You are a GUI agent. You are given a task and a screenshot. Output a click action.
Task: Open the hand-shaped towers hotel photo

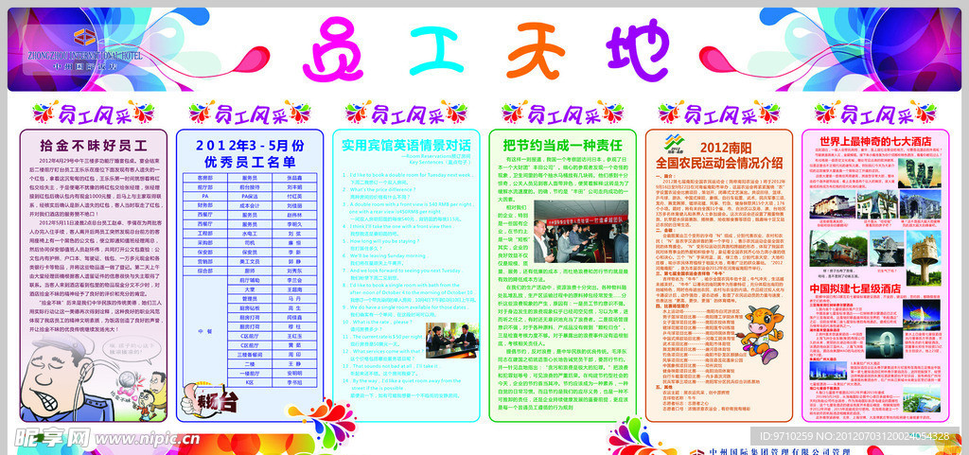[920, 173]
